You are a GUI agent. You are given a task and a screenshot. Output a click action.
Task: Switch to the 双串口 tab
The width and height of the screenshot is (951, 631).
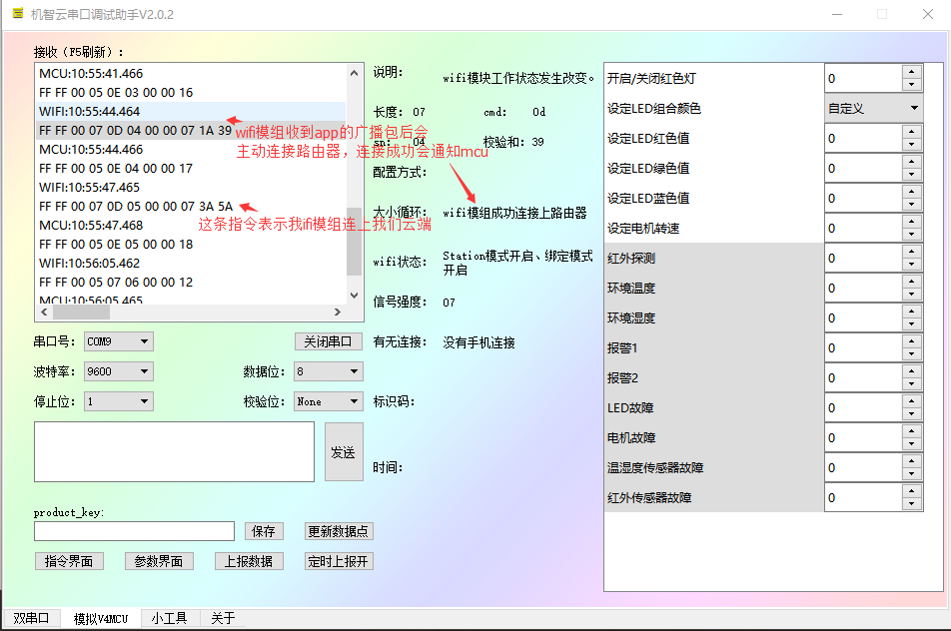point(31,618)
